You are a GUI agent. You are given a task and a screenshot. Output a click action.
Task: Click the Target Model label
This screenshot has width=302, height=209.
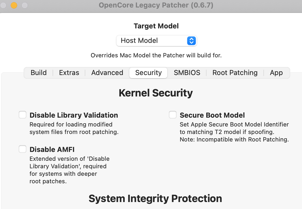click(x=156, y=26)
